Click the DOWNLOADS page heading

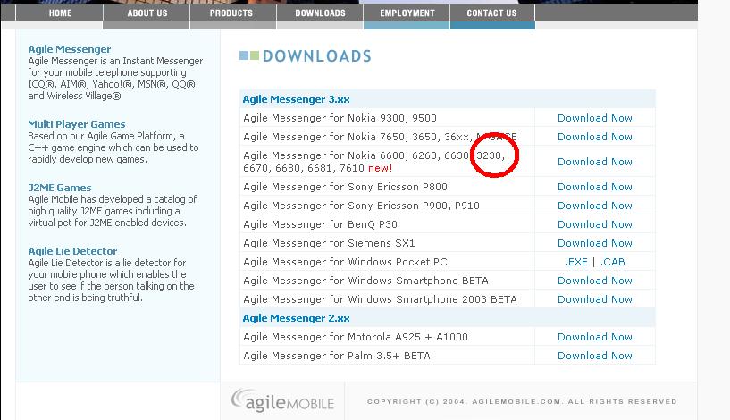click(x=316, y=56)
